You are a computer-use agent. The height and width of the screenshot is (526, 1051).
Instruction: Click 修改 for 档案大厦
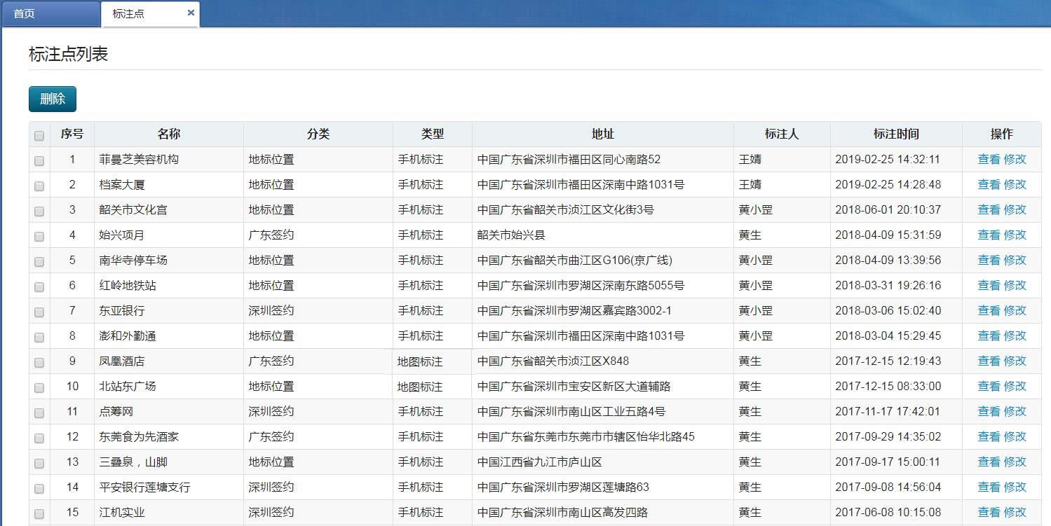(x=1015, y=184)
